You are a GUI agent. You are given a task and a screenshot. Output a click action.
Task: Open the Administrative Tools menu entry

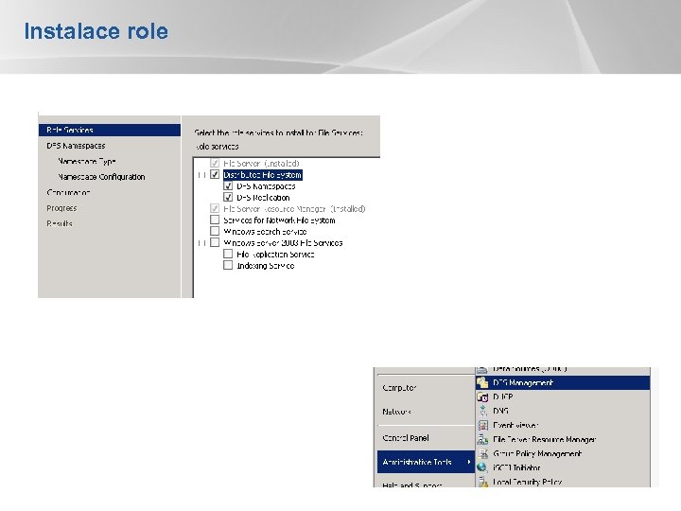[x=426, y=462]
